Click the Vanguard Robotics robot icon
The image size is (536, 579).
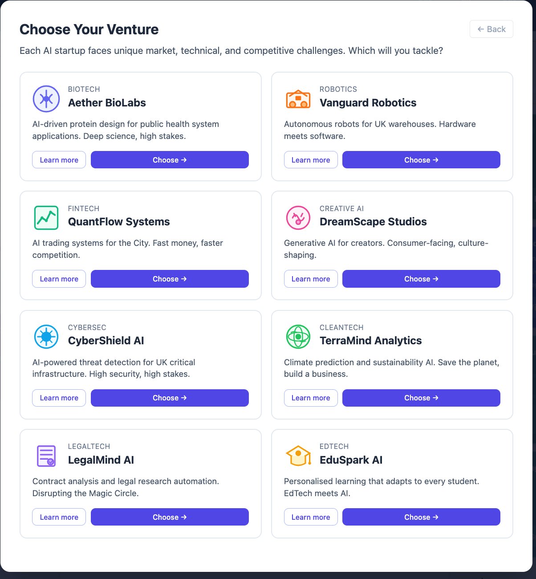(x=298, y=99)
